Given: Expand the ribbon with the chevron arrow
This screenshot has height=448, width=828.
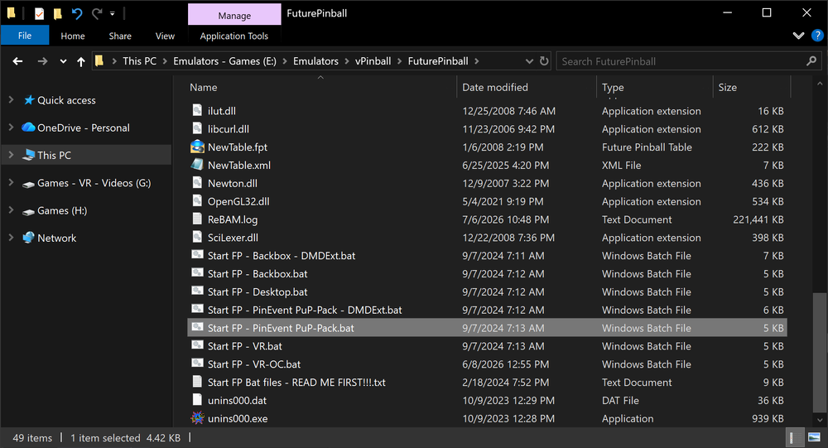Looking at the screenshot, I should 798,36.
